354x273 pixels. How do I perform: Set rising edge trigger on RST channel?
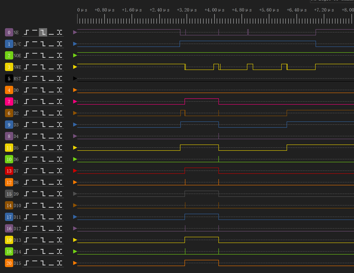pos(27,78)
